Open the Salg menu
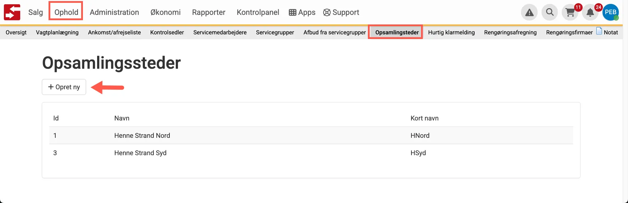 tap(35, 12)
